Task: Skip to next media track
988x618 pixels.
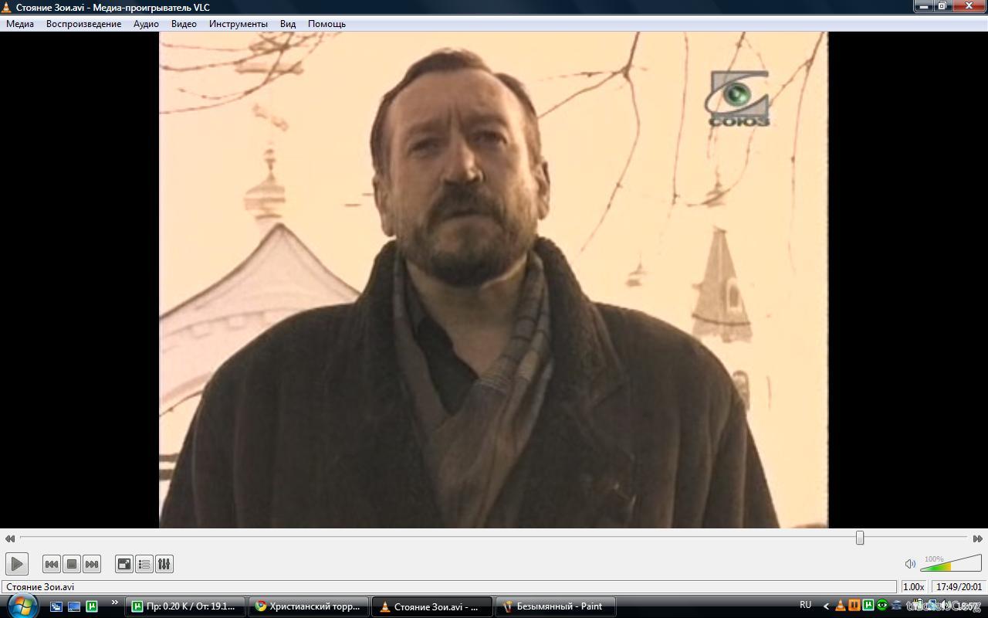Action: 92,564
